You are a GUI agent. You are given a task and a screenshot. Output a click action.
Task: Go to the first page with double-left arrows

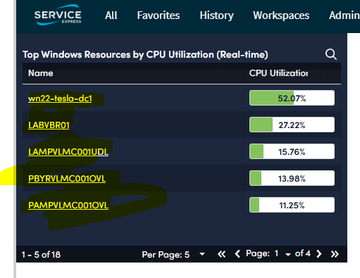coord(221,254)
